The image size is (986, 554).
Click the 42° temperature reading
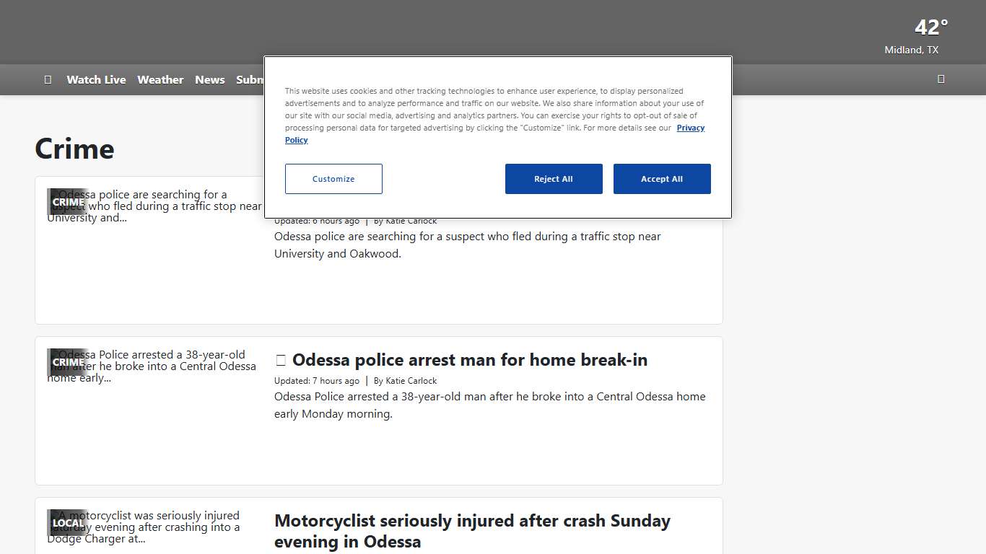tap(930, 27)
